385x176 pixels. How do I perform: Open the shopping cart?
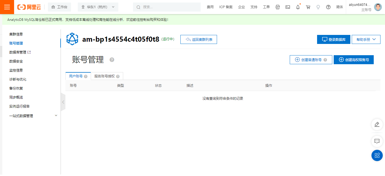[308, 7]
